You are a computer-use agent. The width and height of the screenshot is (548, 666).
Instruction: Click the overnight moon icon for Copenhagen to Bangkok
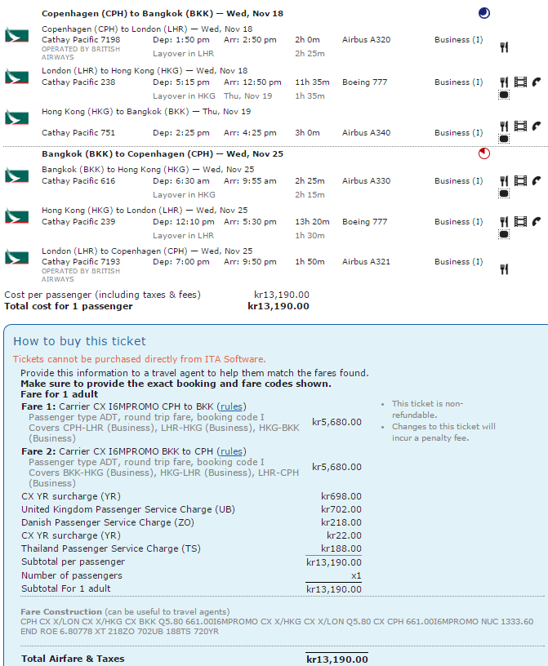tap(483, 13)
